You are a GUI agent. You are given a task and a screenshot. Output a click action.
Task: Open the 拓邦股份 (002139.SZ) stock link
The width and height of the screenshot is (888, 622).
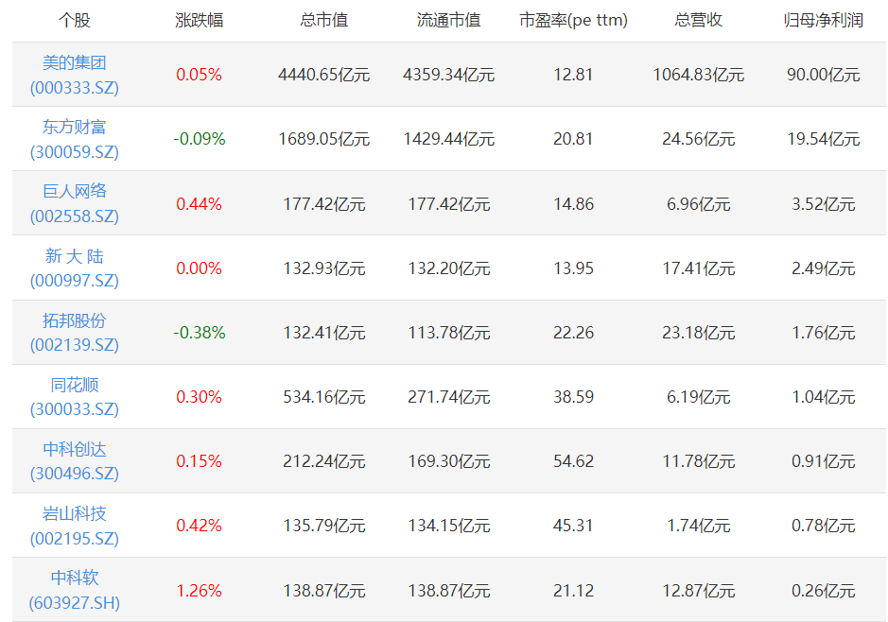pos(74,333)
